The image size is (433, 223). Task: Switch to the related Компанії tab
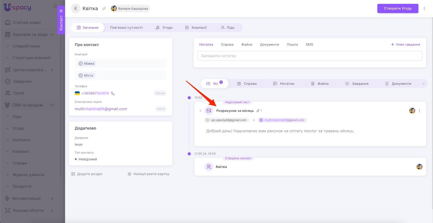tap(196, 28)
